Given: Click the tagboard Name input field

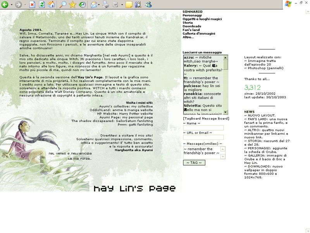Looking at the screenshot, I should click(203, 128).
